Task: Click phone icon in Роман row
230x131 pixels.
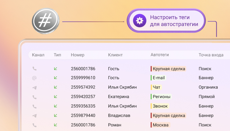Action: 34,125
